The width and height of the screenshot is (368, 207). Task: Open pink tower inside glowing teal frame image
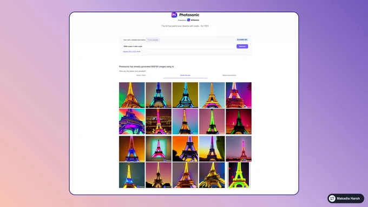[159, 149]
